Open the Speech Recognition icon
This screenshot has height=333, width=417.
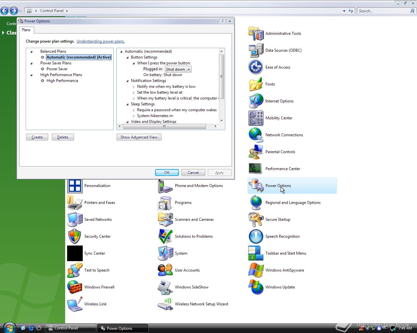[x=256, y=236]
